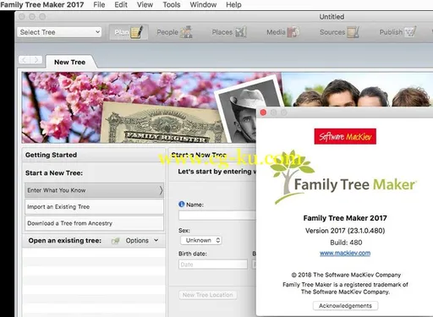Focus the Birth date field
The width and height of the screenshot is (433, 317).
coord(213,265)
